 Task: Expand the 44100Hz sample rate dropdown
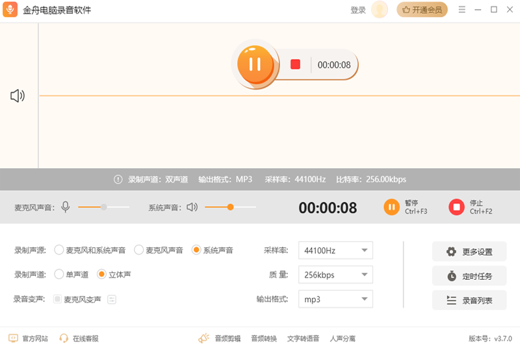coord(335,250)
